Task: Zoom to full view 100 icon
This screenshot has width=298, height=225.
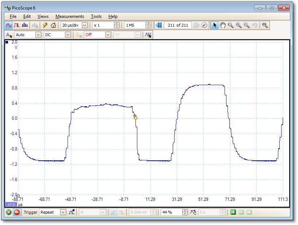Action: coord(265,25)
